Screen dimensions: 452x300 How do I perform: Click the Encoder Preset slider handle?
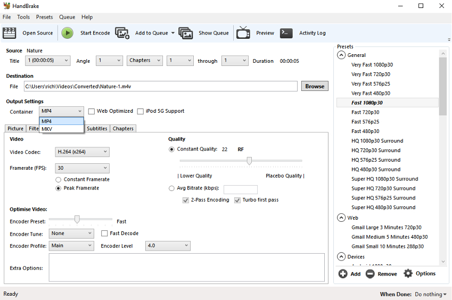point(77,219)
